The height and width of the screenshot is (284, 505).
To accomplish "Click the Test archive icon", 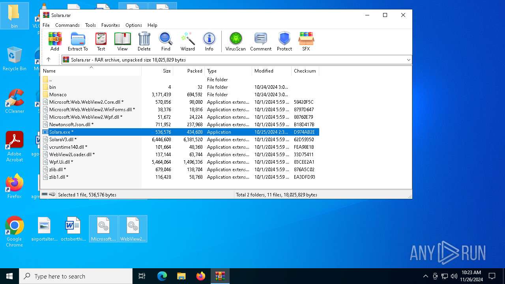I will pyautogui.click(x=101, y=42).
